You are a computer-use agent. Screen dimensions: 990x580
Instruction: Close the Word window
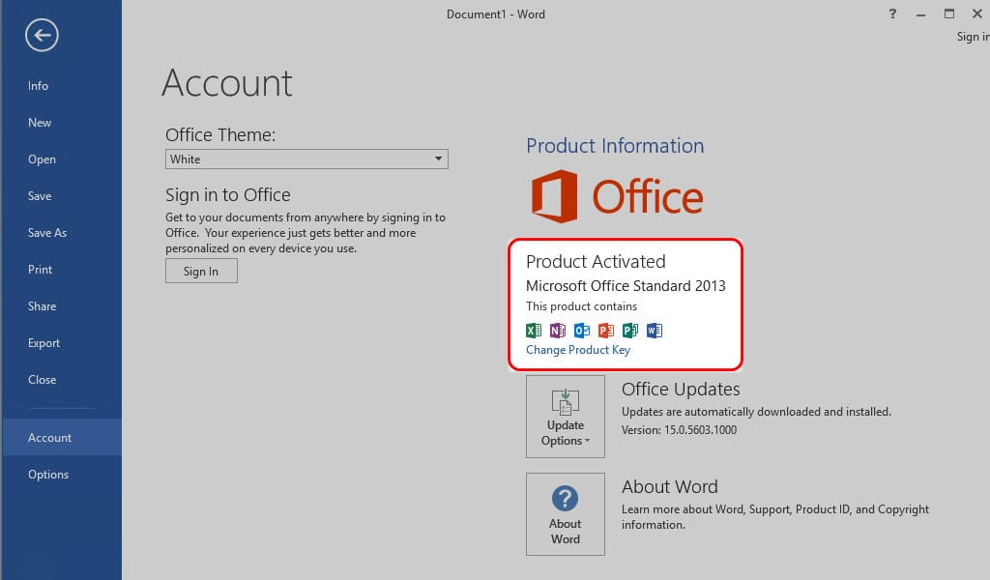coord(976,14)
